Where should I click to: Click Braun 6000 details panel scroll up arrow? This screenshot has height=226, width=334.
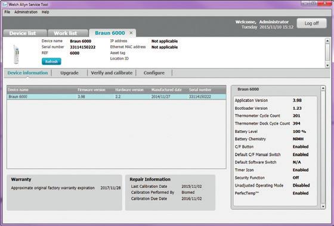(x=323, y=88)
